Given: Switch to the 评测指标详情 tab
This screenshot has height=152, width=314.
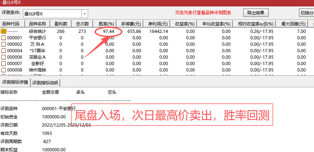Looking at the screenshot, I should tap(15, 83).
